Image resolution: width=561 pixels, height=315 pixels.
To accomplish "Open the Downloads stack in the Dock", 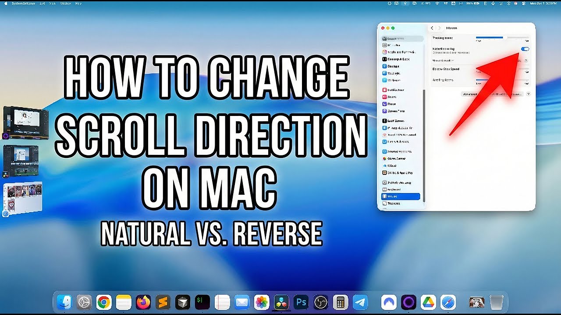I will tap(477, 302).
